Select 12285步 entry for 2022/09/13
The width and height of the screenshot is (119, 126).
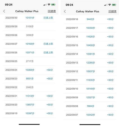click(x=90, y=63)
